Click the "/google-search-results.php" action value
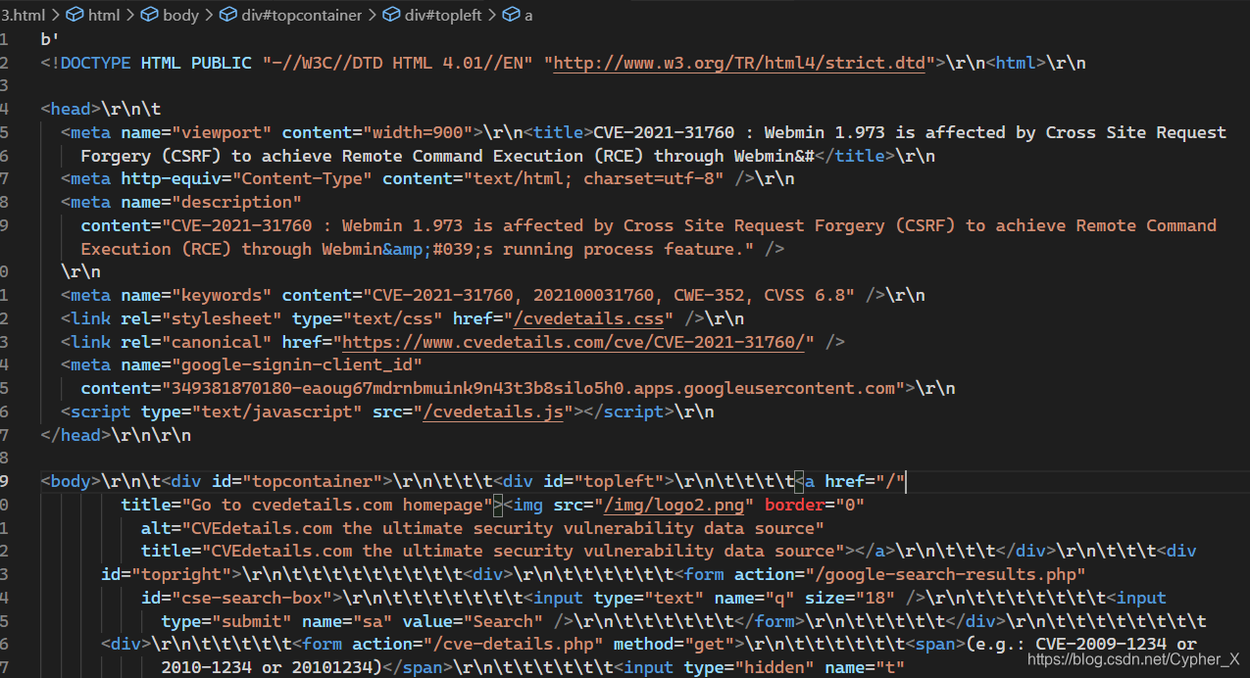 click(x=951, y=574)
